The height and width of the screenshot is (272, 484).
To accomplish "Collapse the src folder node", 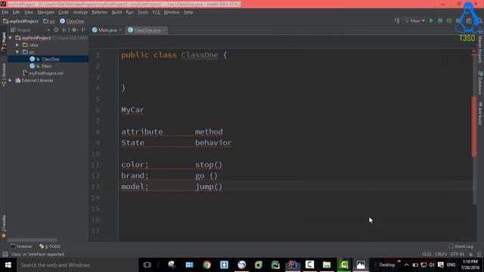I will click(x=17, y=52).
